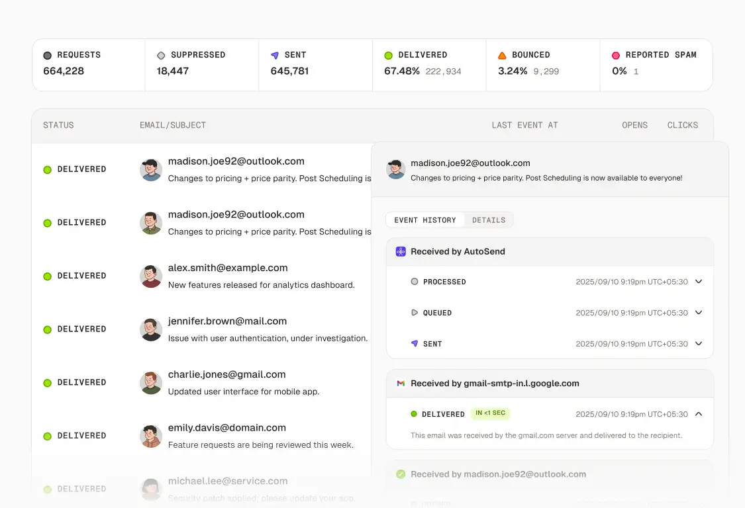Click the green Delivered status dot for alex.smith@example.com

coord(47,276)
